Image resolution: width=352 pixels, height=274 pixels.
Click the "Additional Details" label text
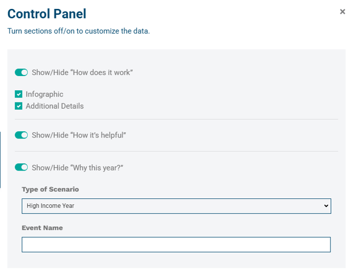(x=55, y=106)
